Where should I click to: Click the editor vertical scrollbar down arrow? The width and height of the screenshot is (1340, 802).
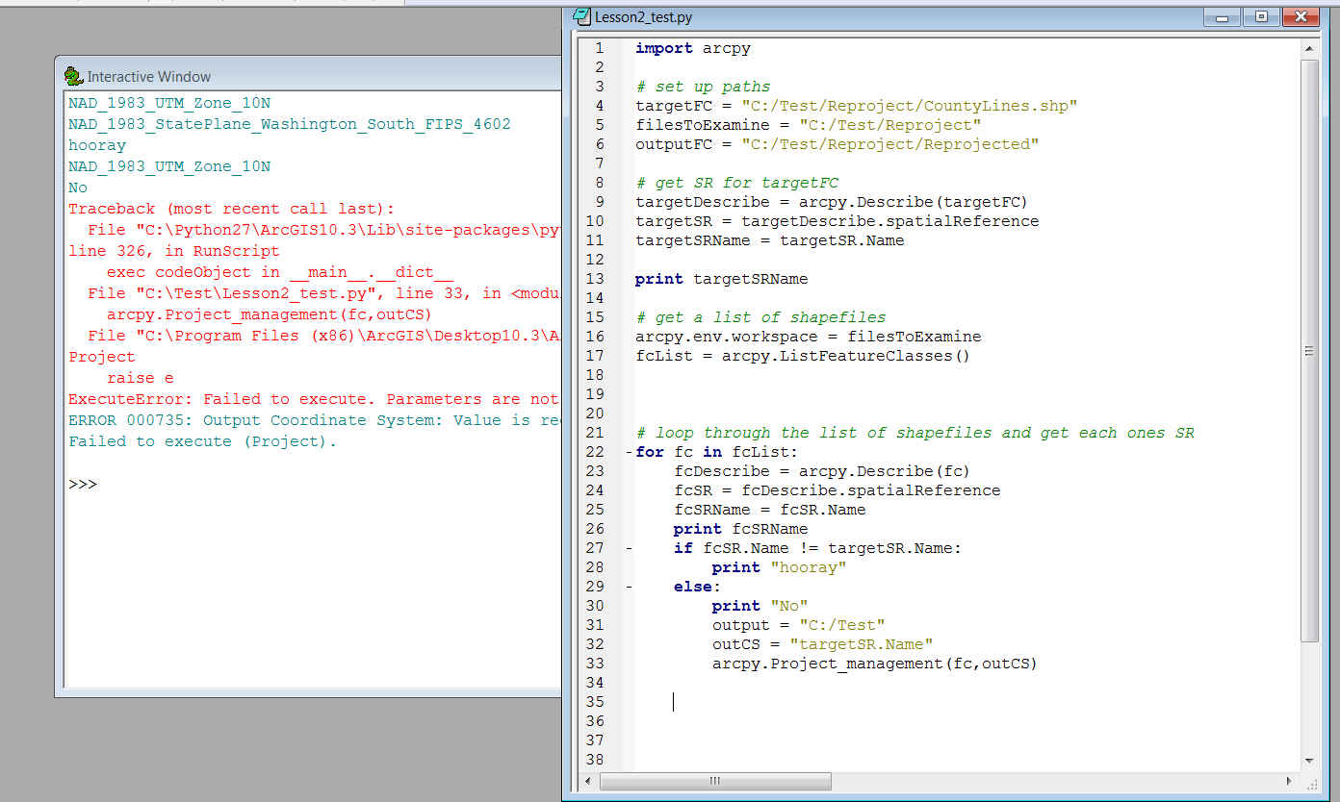tap(1309, 761)
